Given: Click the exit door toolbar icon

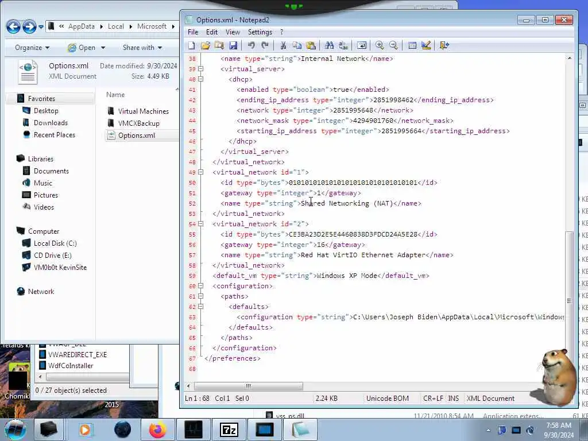Looking at the screenshot, I should tap(444, 45).
